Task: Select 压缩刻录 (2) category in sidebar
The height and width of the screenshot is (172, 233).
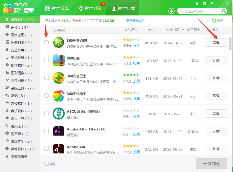Action: click(x=20, y=43)
